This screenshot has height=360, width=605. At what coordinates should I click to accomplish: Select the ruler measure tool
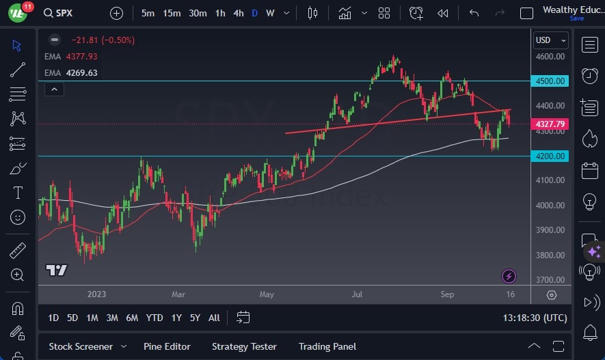tap(18, 251)
